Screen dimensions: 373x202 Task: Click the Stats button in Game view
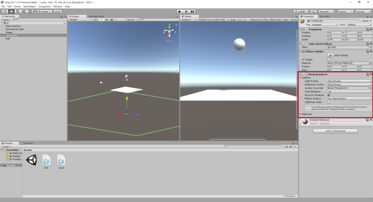pyautogui.click(x=286, y=20)
